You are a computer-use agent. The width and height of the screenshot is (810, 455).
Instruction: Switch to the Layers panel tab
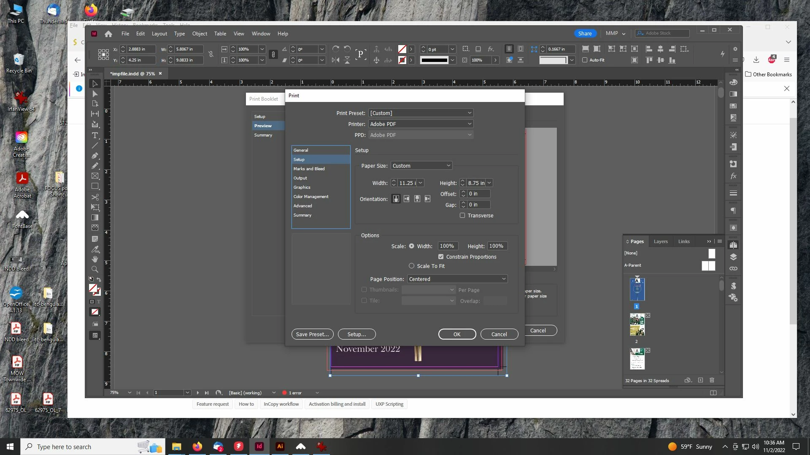click(660, 242)
